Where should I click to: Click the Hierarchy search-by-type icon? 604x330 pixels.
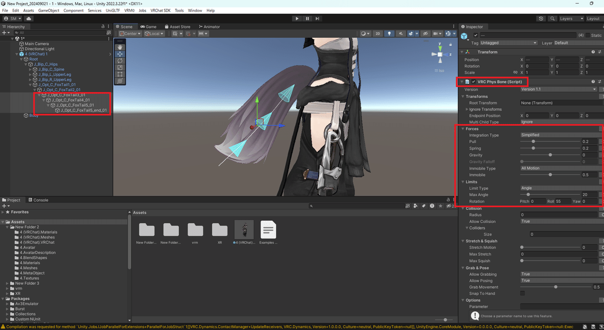[x=110, y=32]
